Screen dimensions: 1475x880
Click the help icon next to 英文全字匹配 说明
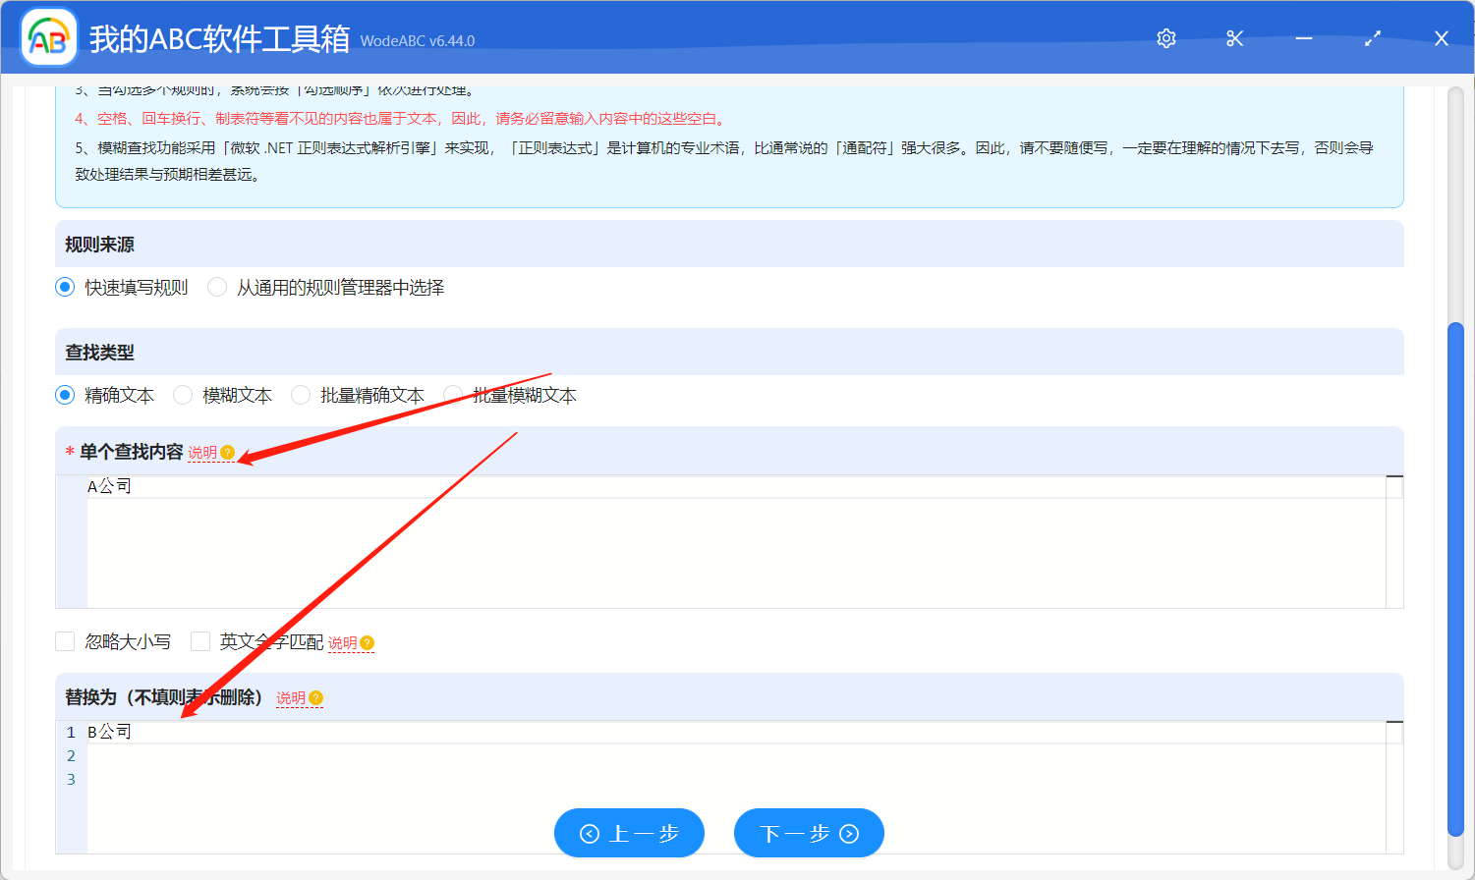(x=365, y=642)
